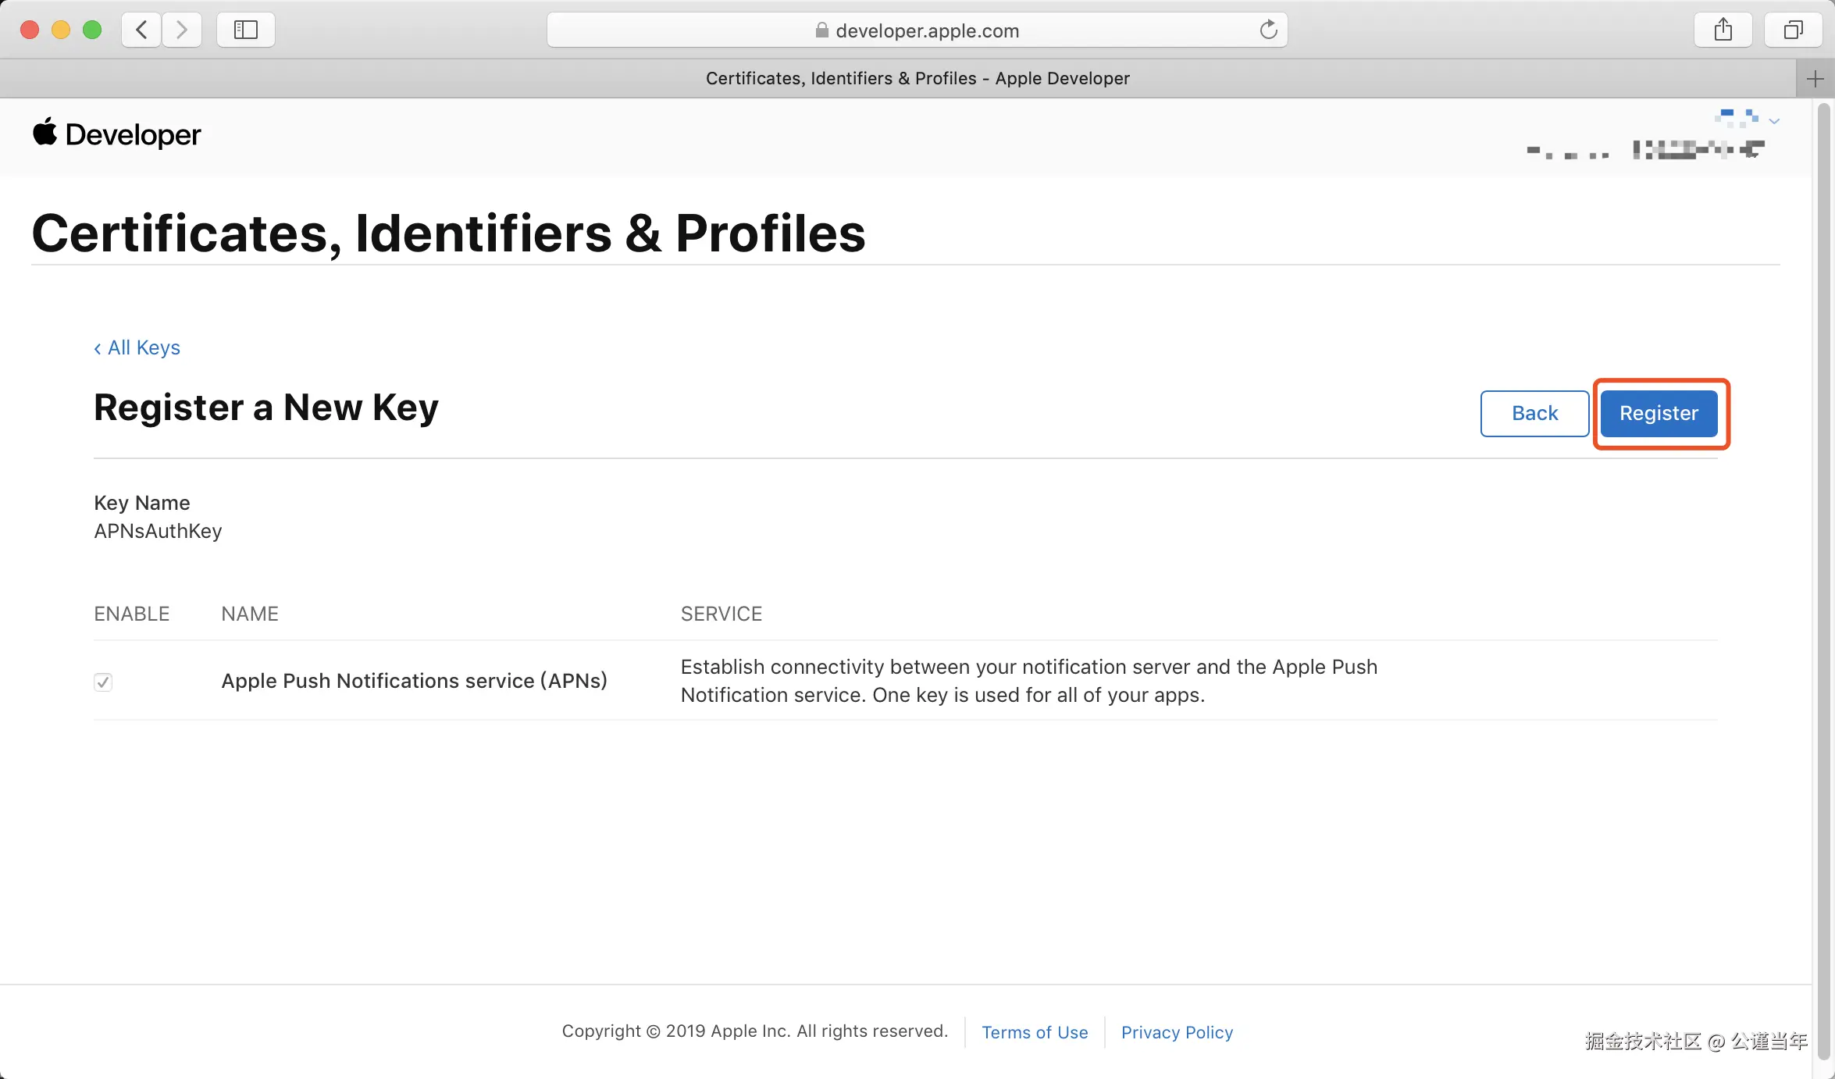Click the Safari back navigation arrow
This screenshot has width=1835, height=1079.
(141, 30)
